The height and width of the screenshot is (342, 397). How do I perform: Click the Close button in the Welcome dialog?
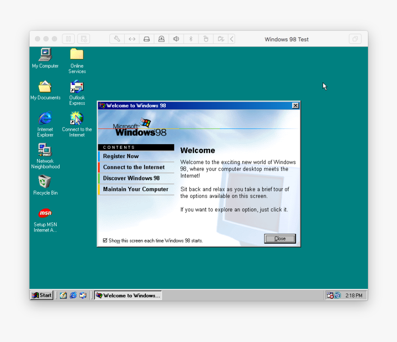click(280, 238)
